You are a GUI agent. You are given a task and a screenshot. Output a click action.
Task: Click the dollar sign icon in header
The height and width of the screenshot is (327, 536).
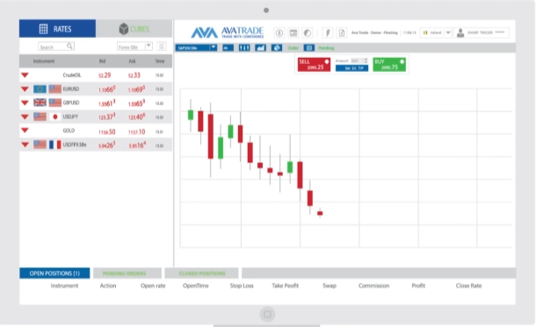(x=279, y=33)
